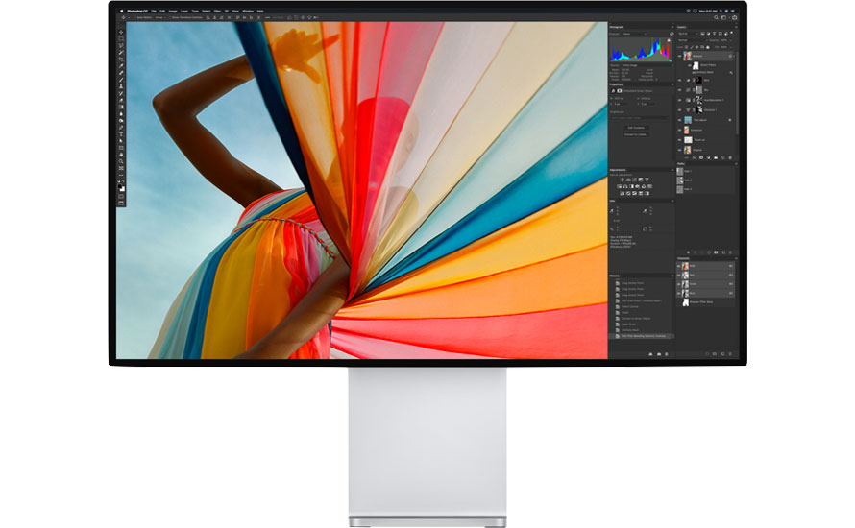Create a new group in Layers panel
The height and width of the screenshot is (528, 855).
(716, 158)
